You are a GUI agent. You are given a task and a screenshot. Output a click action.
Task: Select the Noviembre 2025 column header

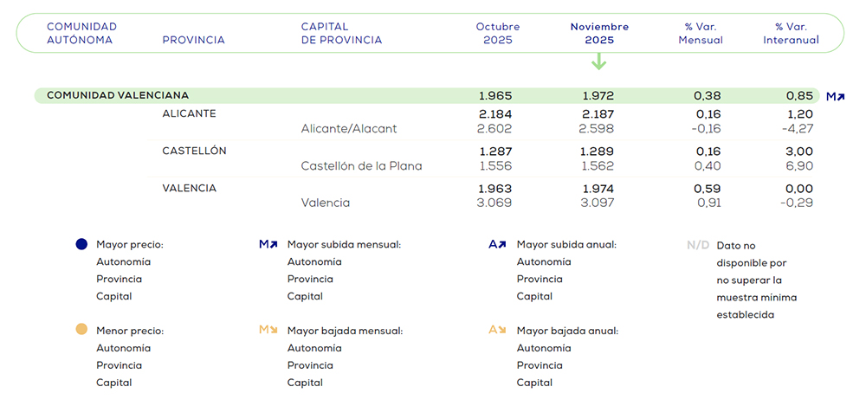pyautogui.click(x=599, y=33)
